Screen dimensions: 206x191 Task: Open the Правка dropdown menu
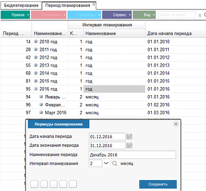click(15, 15)
